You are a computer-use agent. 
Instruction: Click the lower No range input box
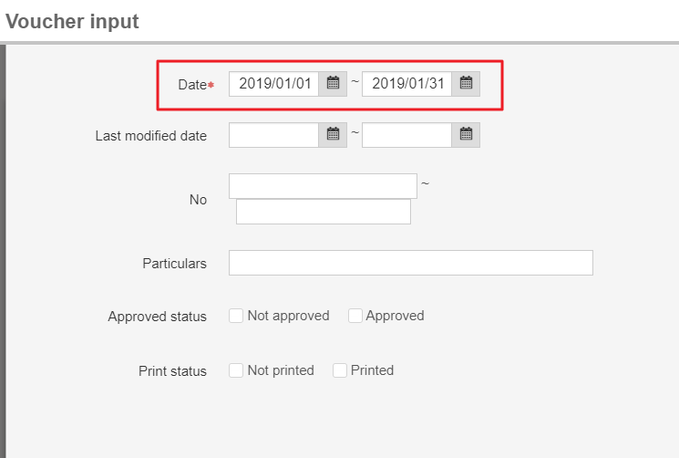pos(323,212)
